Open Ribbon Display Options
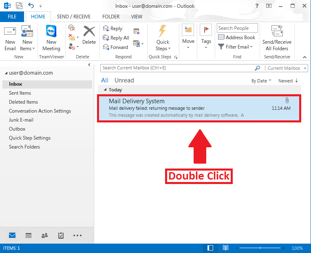The width and height of the screenshot is (311, 253). tap(269, 6)
